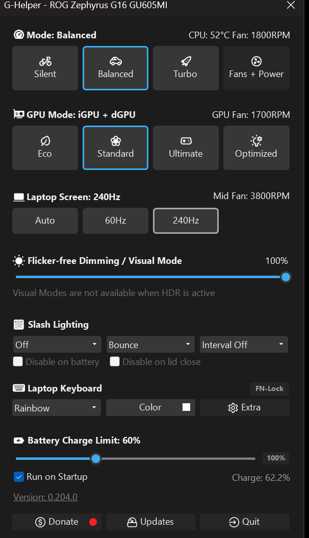This screenshot has width=309, height=538.
Task: Click the fan icon on Fans + Power
Action: [256, 61]
